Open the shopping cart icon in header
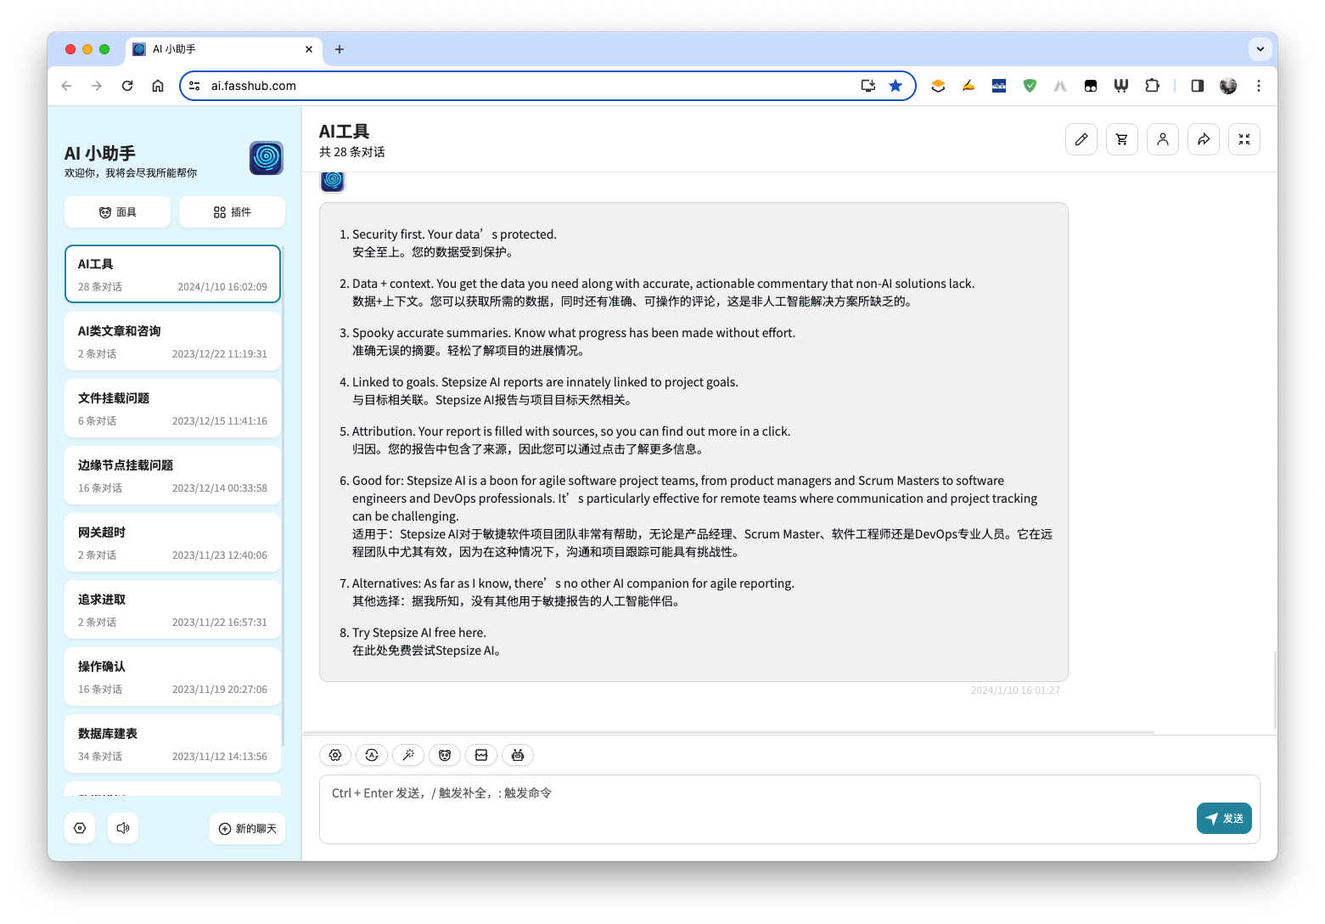 coord(1122,139)
